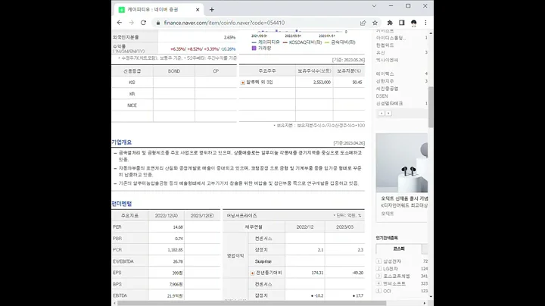This screenshot has height=306, width=545.
Task: Open the 엔씨소프트 popular search link
Action: tap(394, 284)
